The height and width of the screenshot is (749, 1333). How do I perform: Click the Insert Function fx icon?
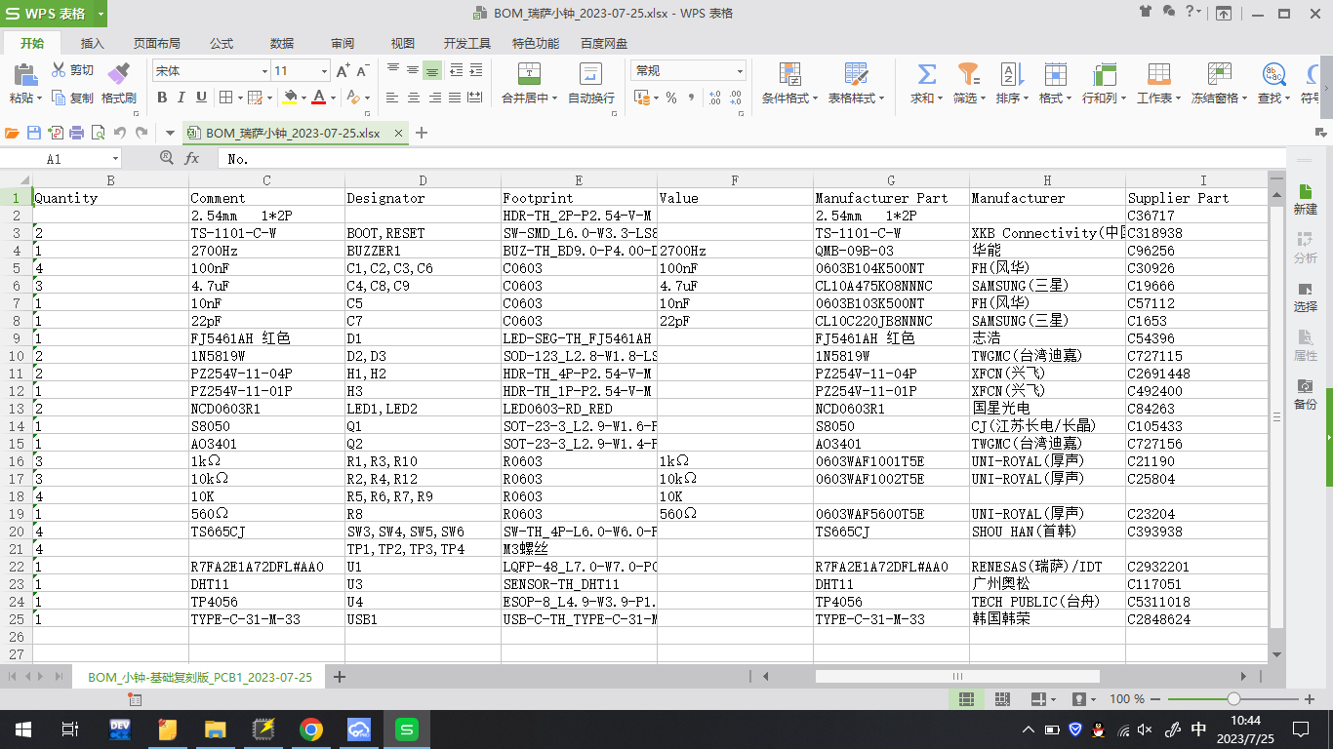coord(192,158)
